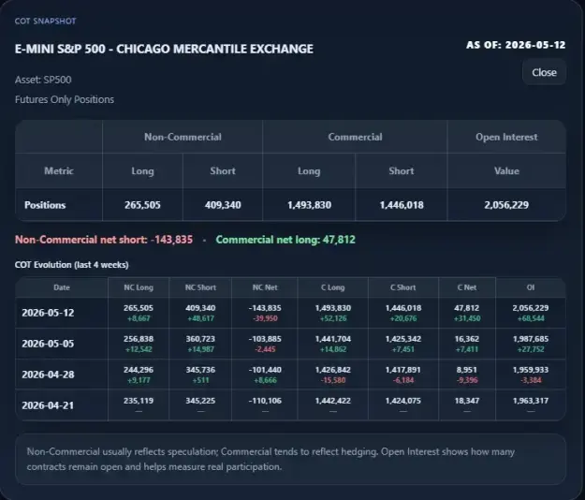Click the open interest value 2,056,229 cell

[x=506, y=205]
